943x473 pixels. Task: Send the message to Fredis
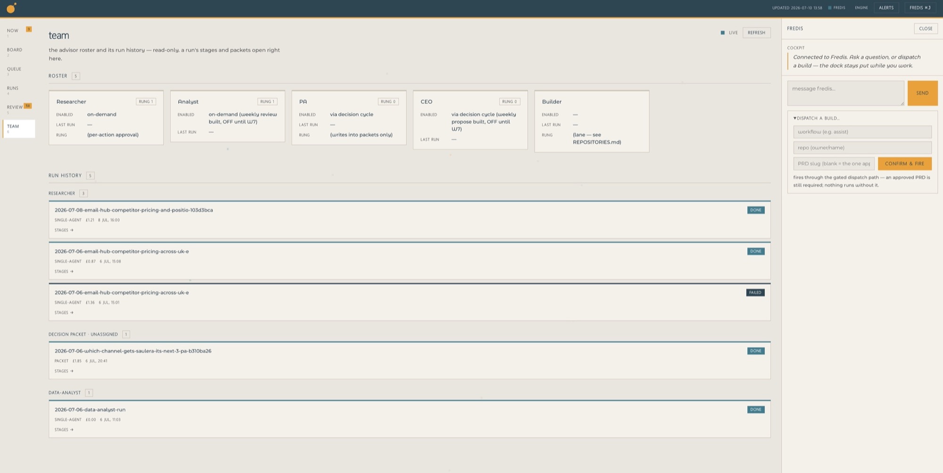pyautogui.click(x=922, y=93)
